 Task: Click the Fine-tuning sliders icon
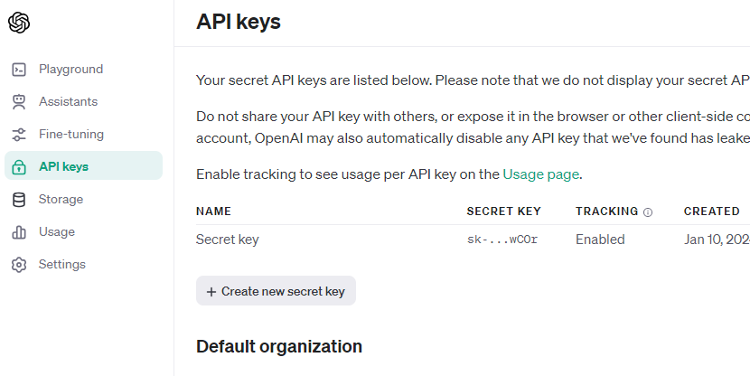point(19,135)
